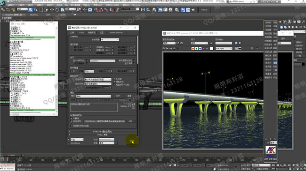
Task: Toggle the 自动保存 checkbox
Action: click(x=71, y=121)
